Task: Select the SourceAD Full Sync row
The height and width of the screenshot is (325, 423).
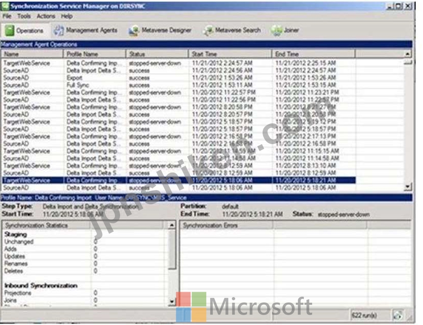Action: point(179,85)
